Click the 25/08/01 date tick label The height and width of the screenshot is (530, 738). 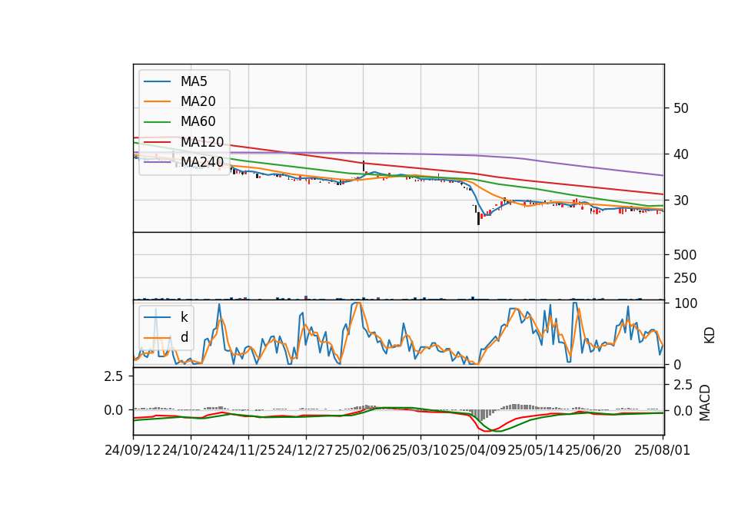(662, 450)
